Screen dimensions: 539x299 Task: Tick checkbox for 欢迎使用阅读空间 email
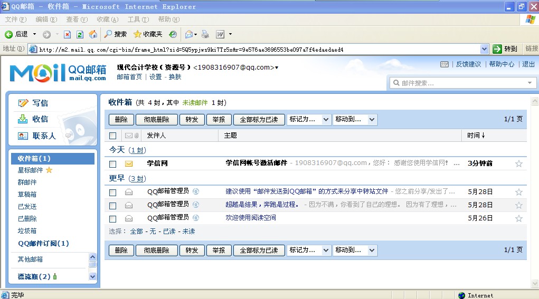[x=113, y=219]
